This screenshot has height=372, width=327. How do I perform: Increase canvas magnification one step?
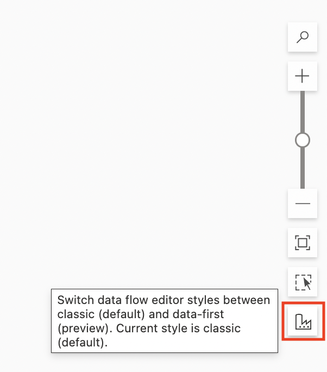303,76
